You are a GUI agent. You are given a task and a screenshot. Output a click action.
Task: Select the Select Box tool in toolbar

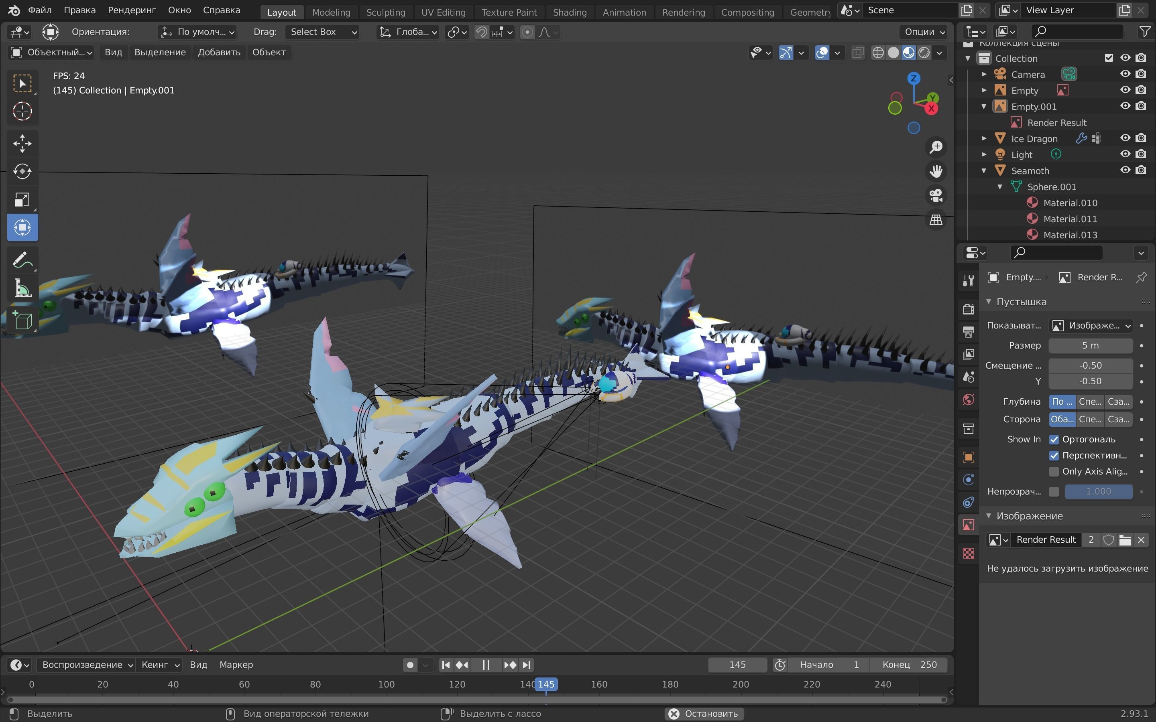click(x=22, y=83)
